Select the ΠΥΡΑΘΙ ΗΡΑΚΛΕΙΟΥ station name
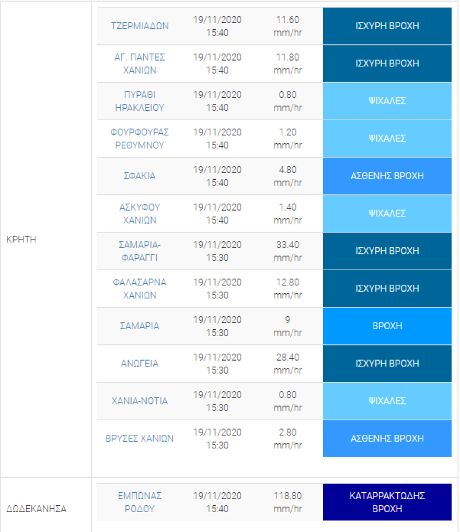Viewport: 460px width, 532px height. click(140, 101)
